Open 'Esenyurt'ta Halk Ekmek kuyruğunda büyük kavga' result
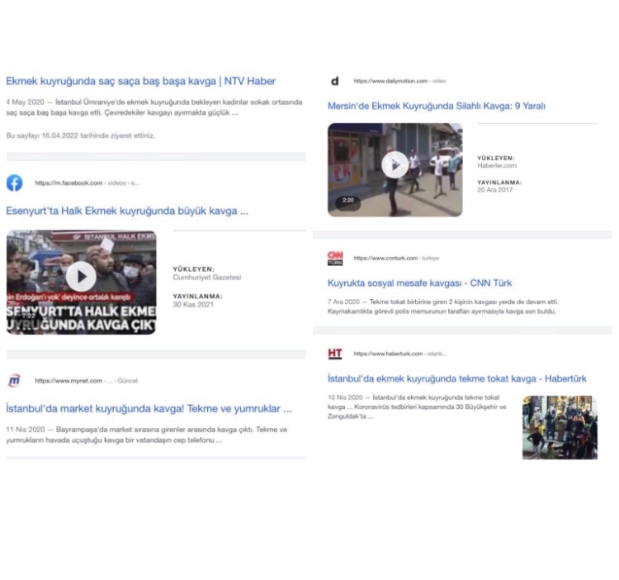619x580 pixels. (127, 211)
